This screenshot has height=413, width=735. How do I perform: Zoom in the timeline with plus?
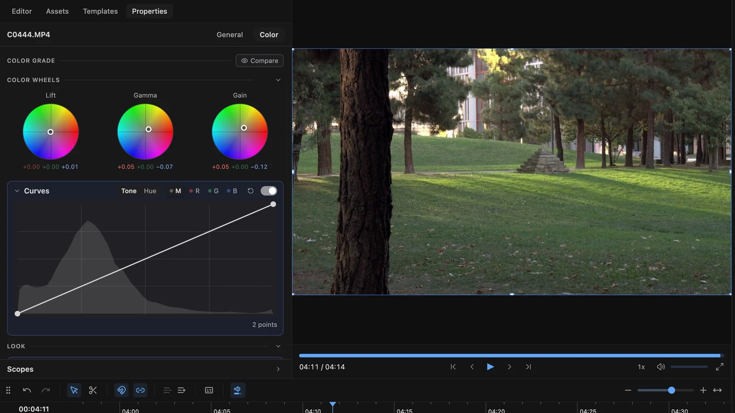pyautogui.click(x=703, y=390)
